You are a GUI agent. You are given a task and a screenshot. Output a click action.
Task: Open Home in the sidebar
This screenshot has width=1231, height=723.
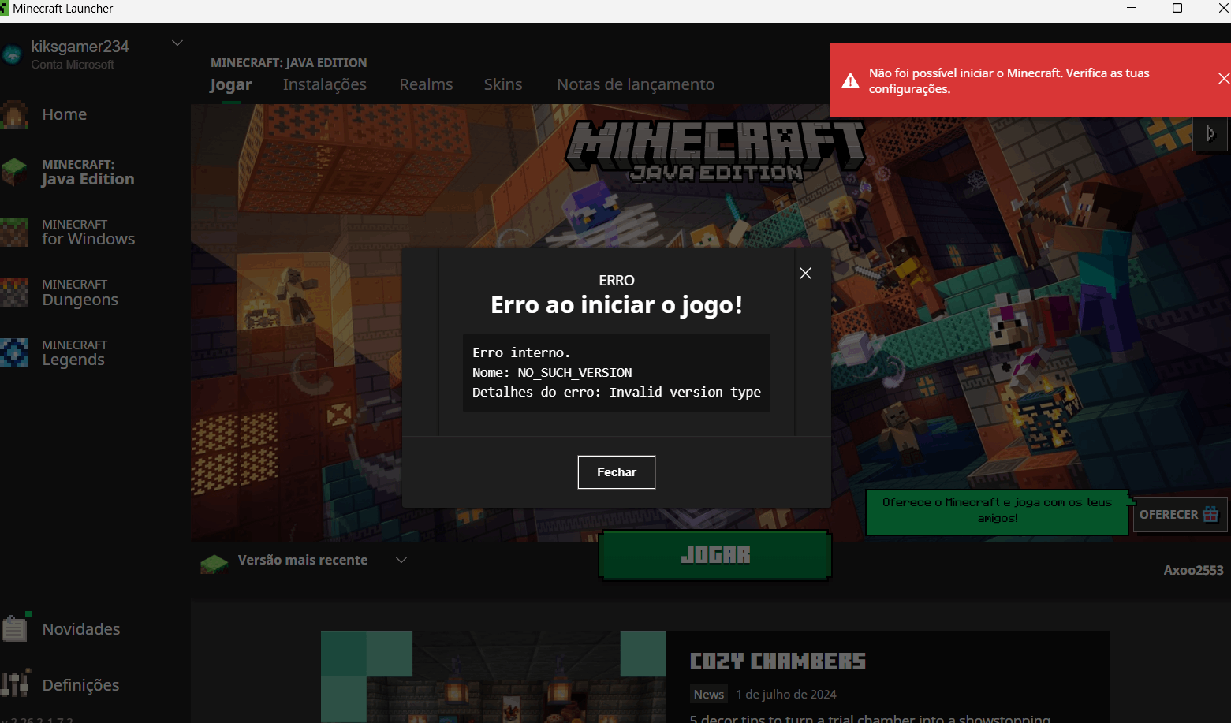65,114
